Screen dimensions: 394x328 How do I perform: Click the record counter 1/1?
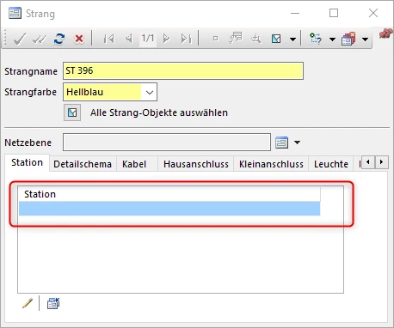tap(148, 38)
